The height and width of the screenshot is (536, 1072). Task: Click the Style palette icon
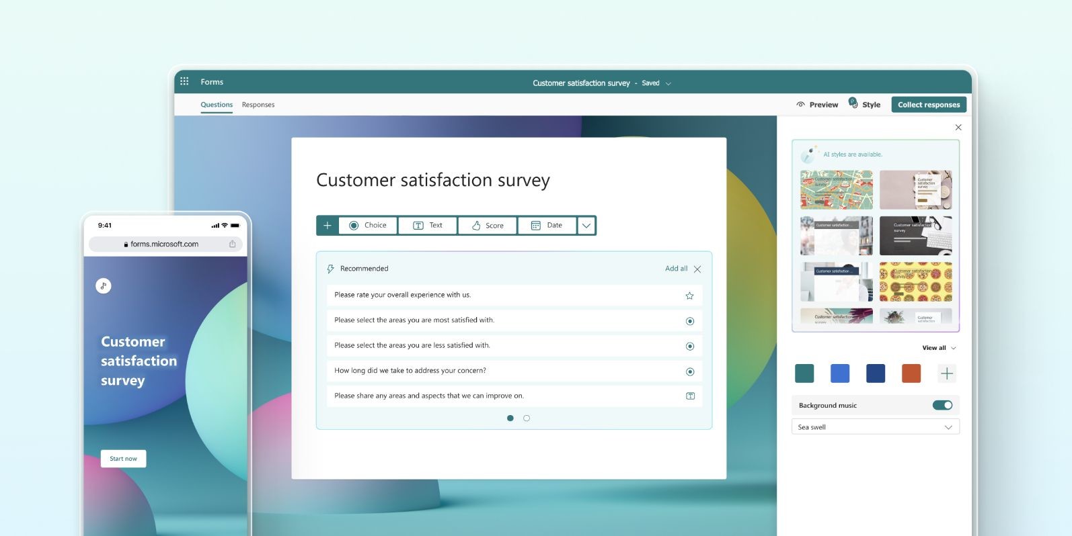pyautogui.click(x=853, y=104)
